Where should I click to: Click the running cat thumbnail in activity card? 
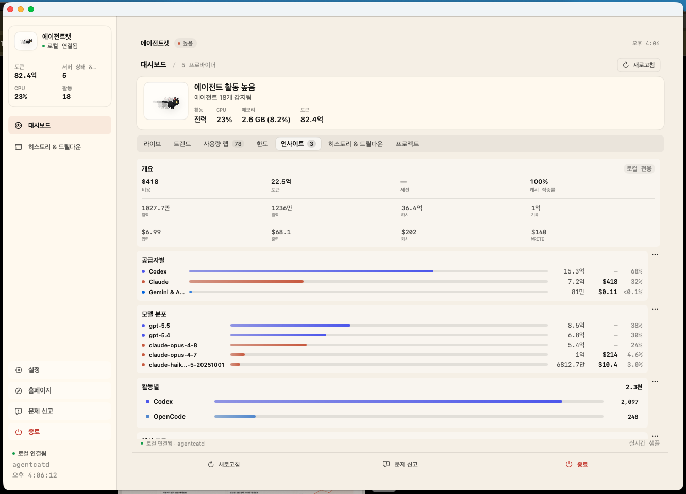tap(166, 101)
